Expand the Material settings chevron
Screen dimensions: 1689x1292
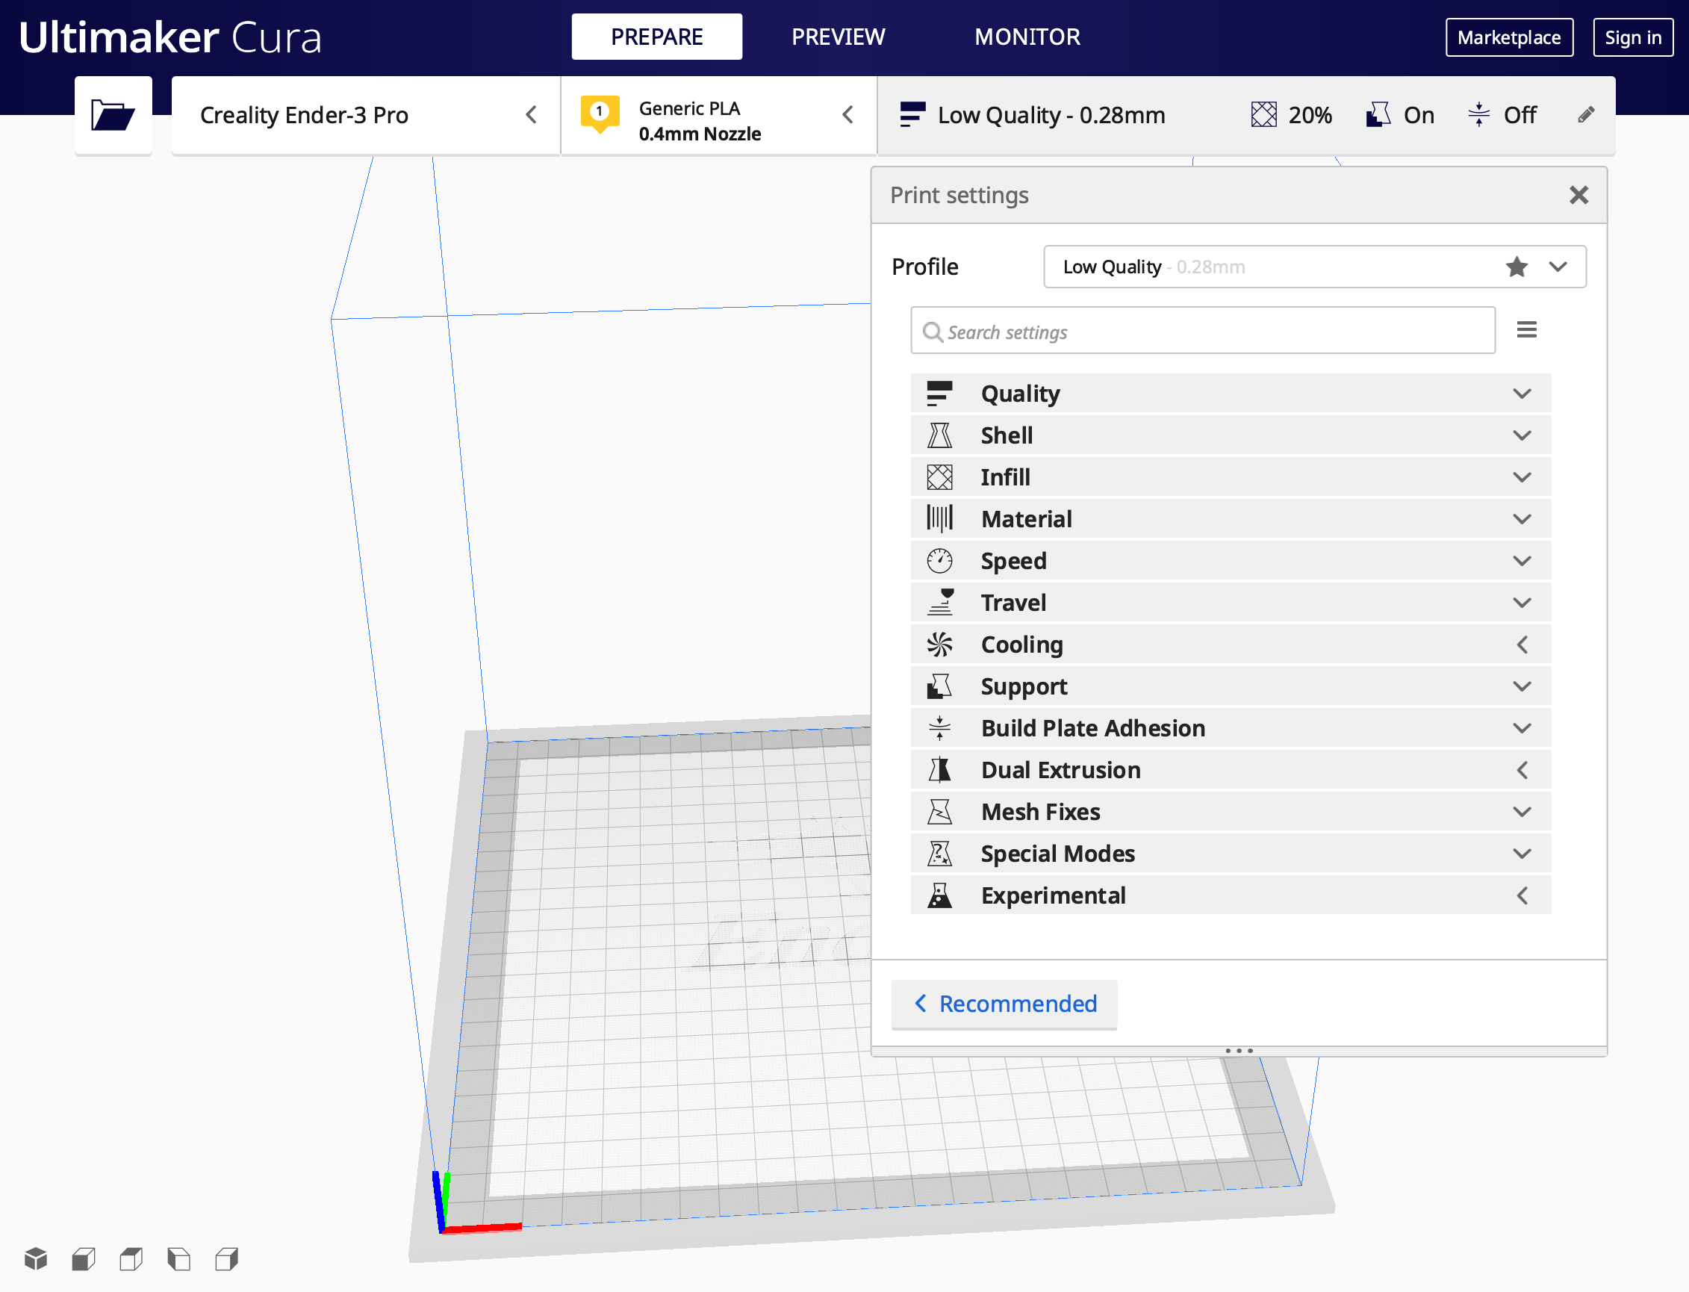[1522, 519]
